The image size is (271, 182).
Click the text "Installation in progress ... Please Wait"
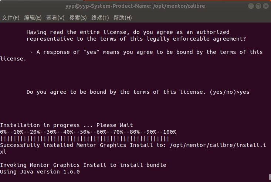pos(67,125)
